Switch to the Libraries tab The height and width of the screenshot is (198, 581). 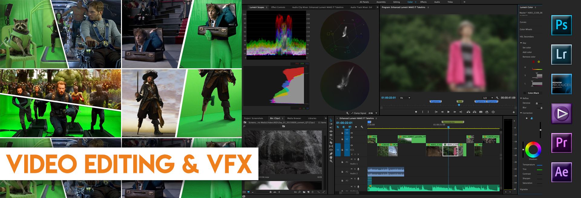[312, 118]
